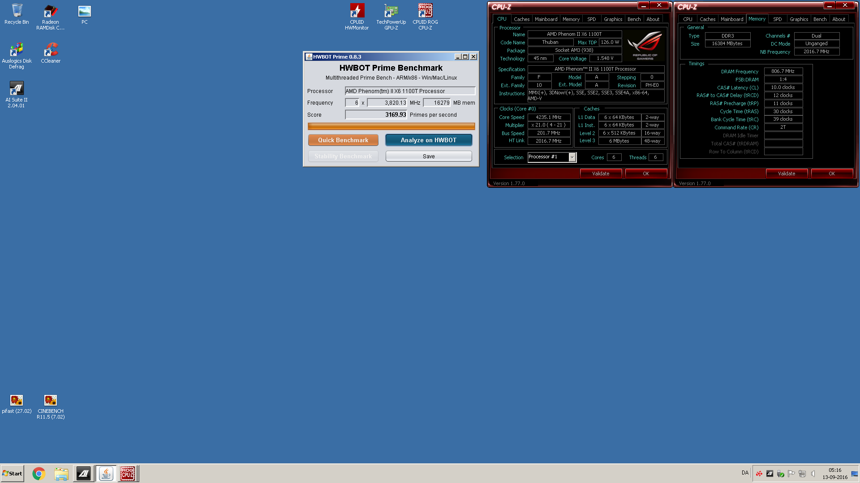Click the HWBOT Prime title bar Java icon
Screen dimensions: 860x483
[309, 57]
